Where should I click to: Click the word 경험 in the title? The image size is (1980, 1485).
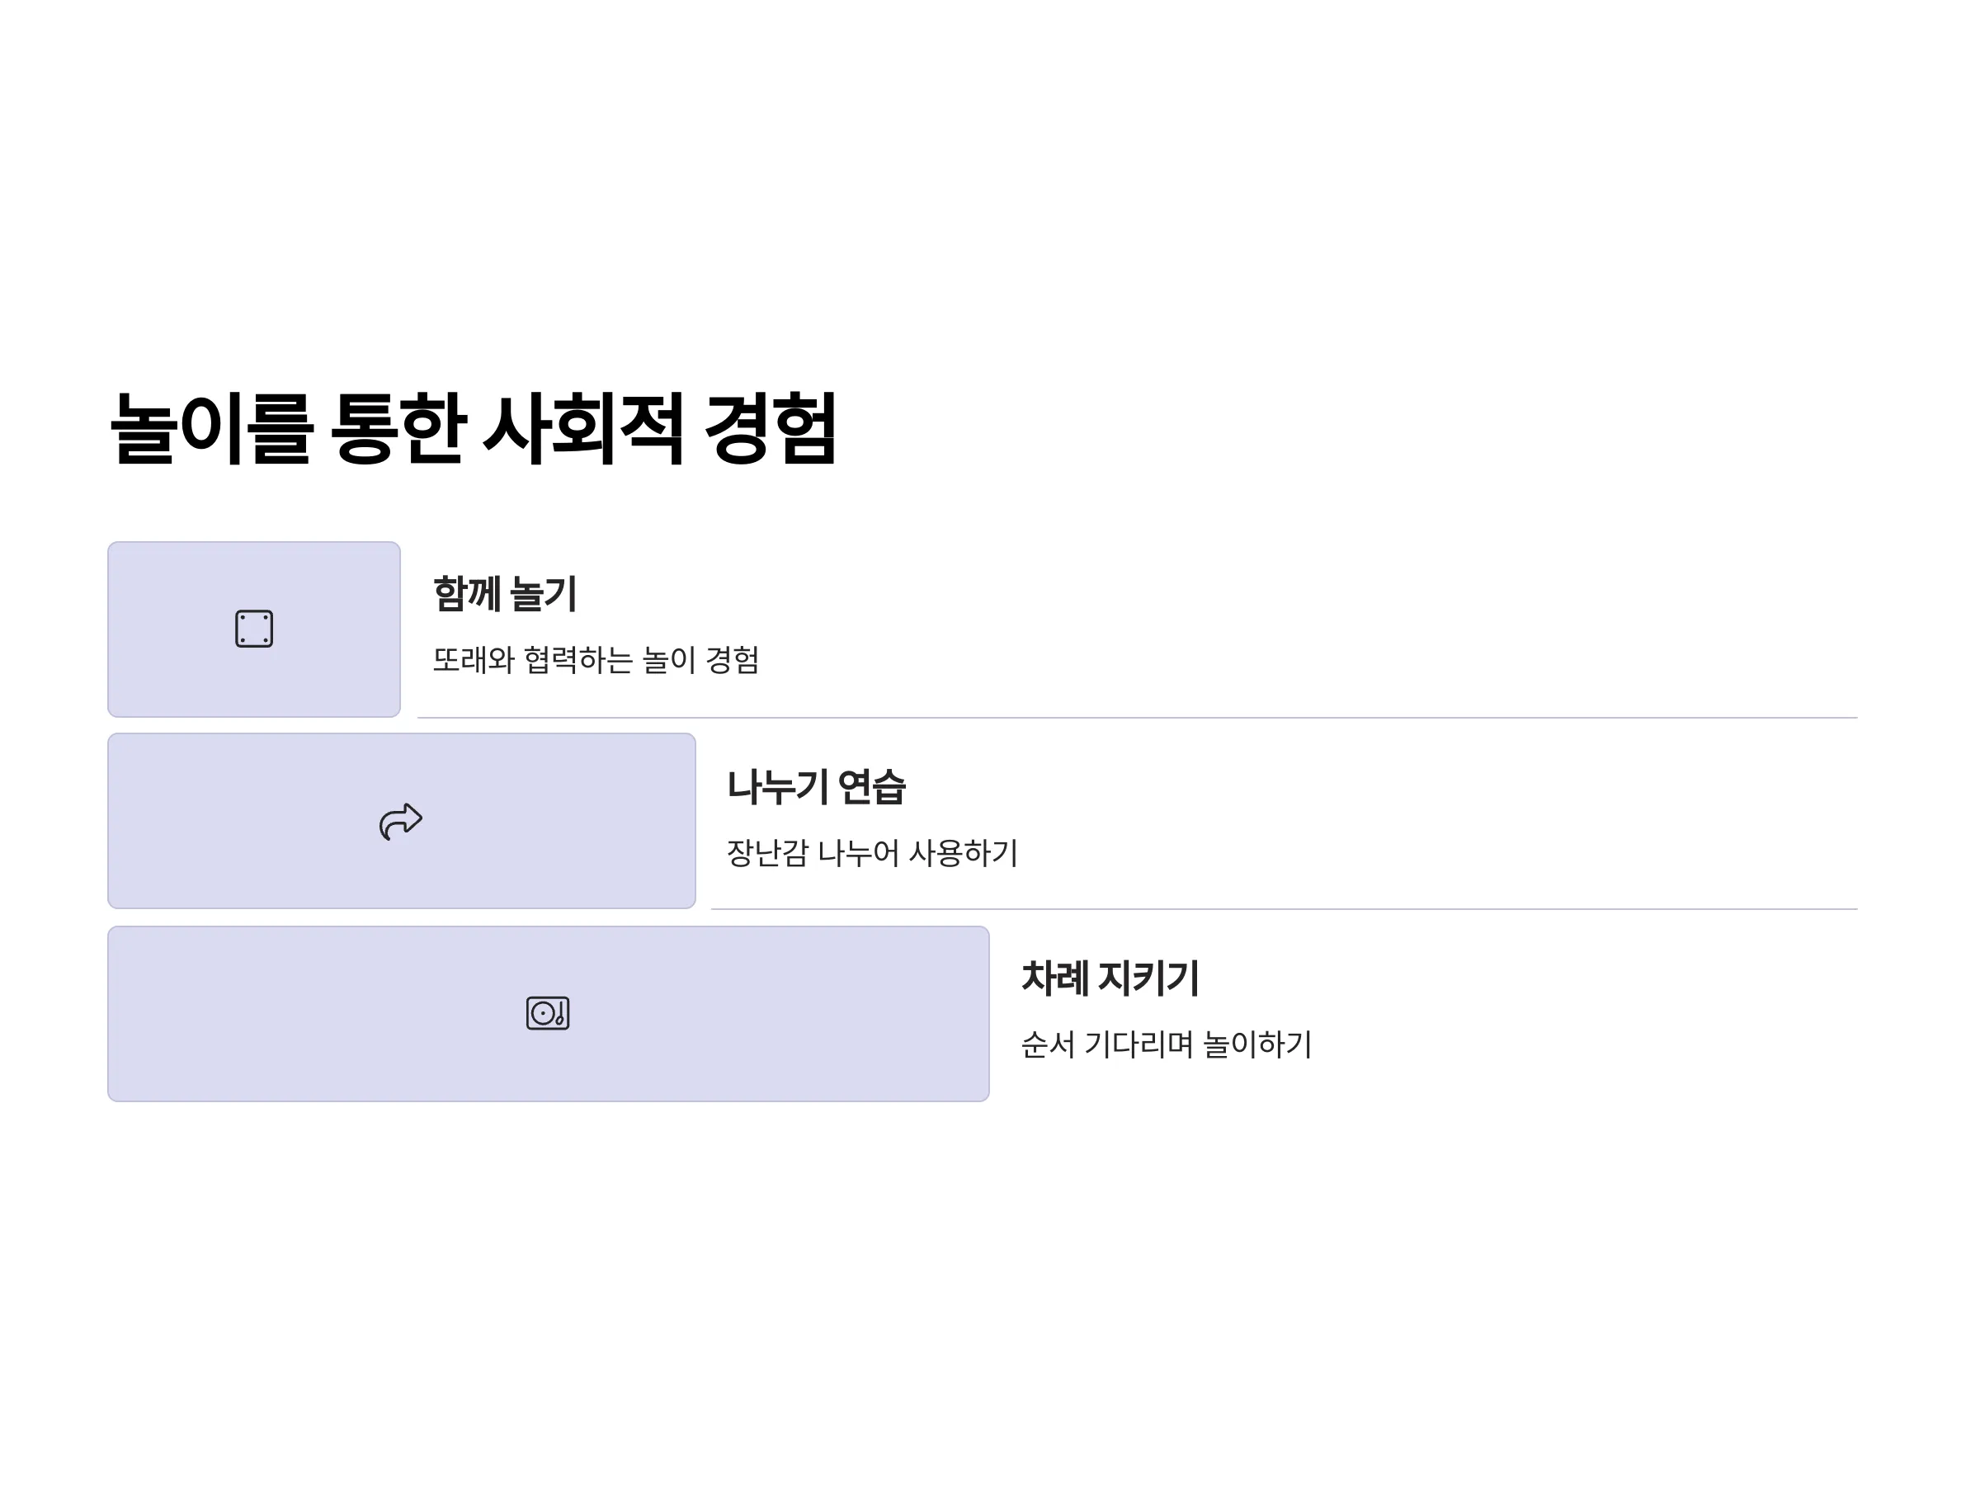point(771,429)
